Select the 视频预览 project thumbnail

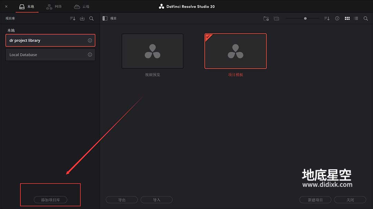pos(153,51)
